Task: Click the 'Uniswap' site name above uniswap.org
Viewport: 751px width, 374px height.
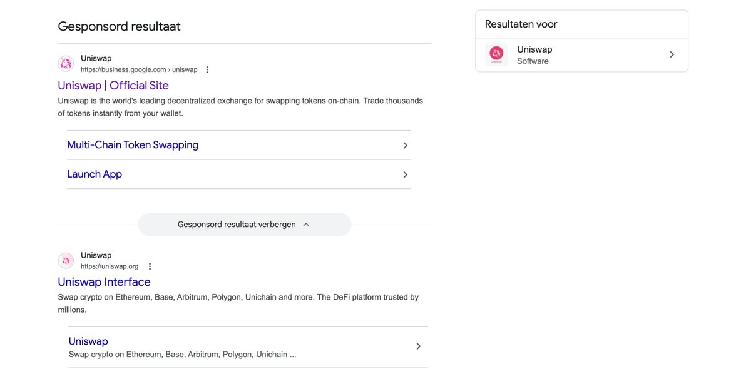Action: 96,255
